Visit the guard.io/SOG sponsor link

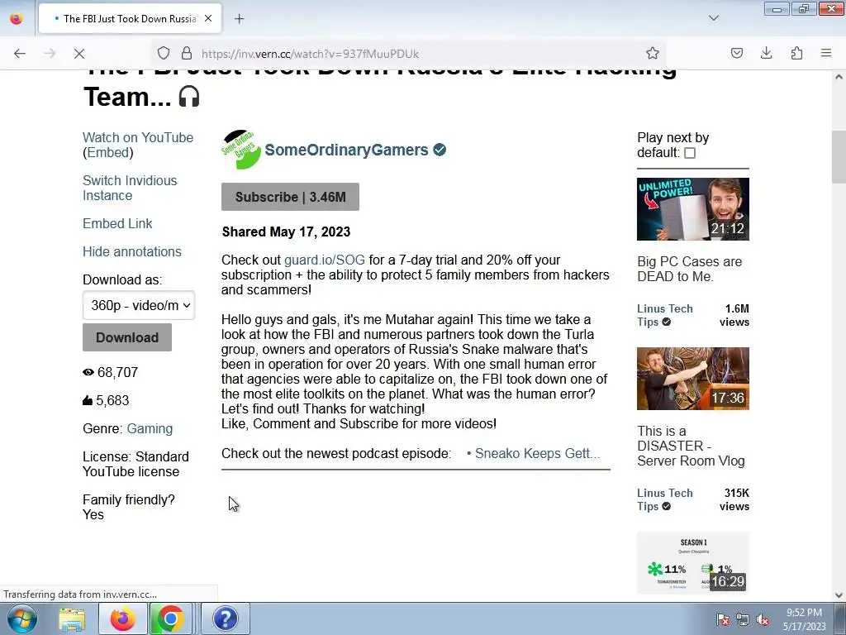324,260
